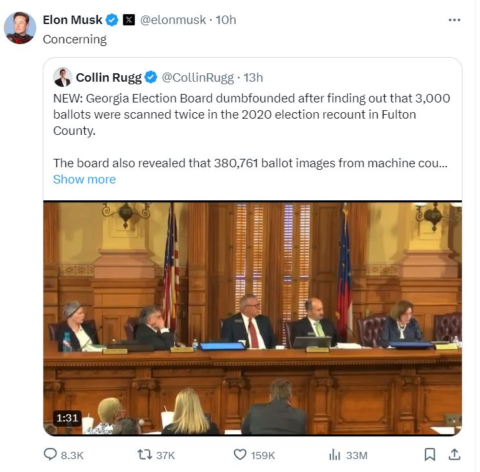Click the black X affiliation badge

coord(129,20)
